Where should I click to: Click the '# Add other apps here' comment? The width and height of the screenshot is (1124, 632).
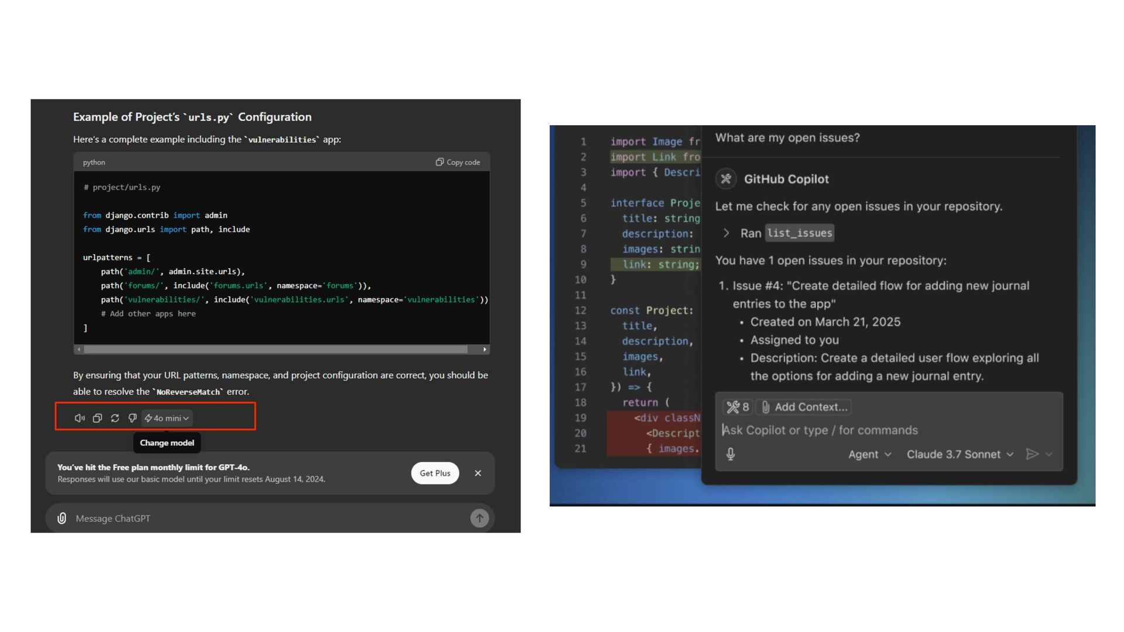[148, 314]
